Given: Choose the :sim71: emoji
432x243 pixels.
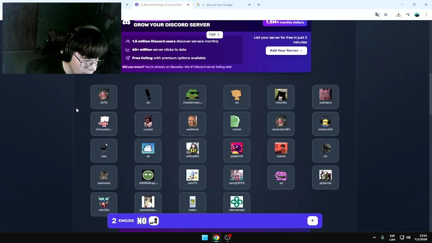Looking at the screenshot, I should [192, 178].
